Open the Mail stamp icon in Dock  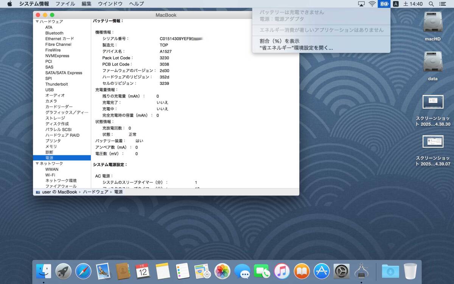tap(103, 271)
